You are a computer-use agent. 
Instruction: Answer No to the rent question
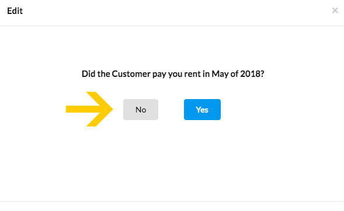[x=141, y=110]
